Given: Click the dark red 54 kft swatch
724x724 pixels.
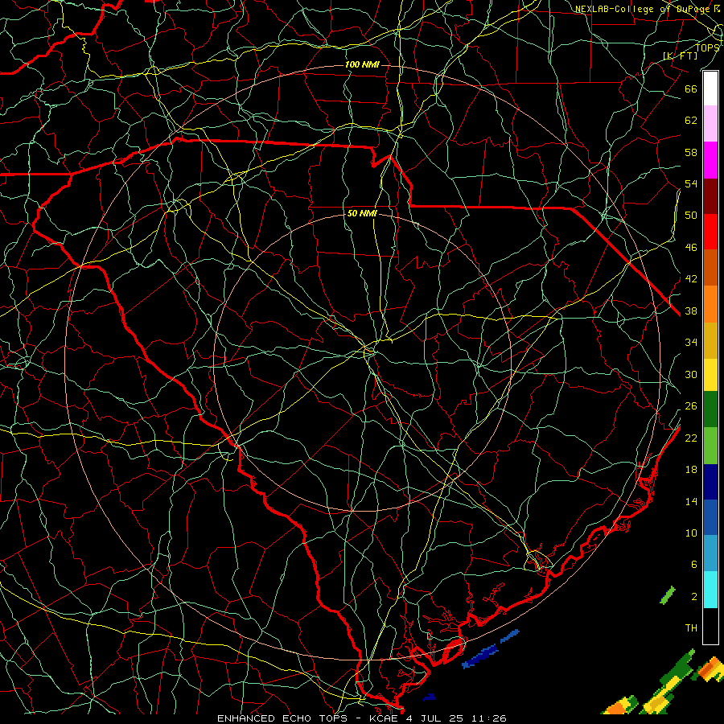Looking at the screenshot, I should point(710,196).
